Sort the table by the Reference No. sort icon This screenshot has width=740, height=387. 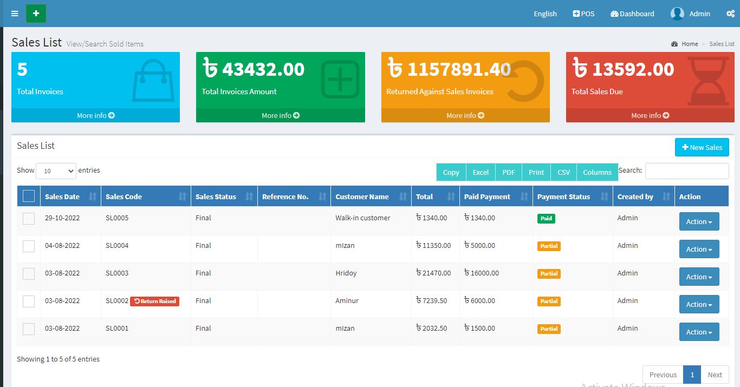coord(322,196)
